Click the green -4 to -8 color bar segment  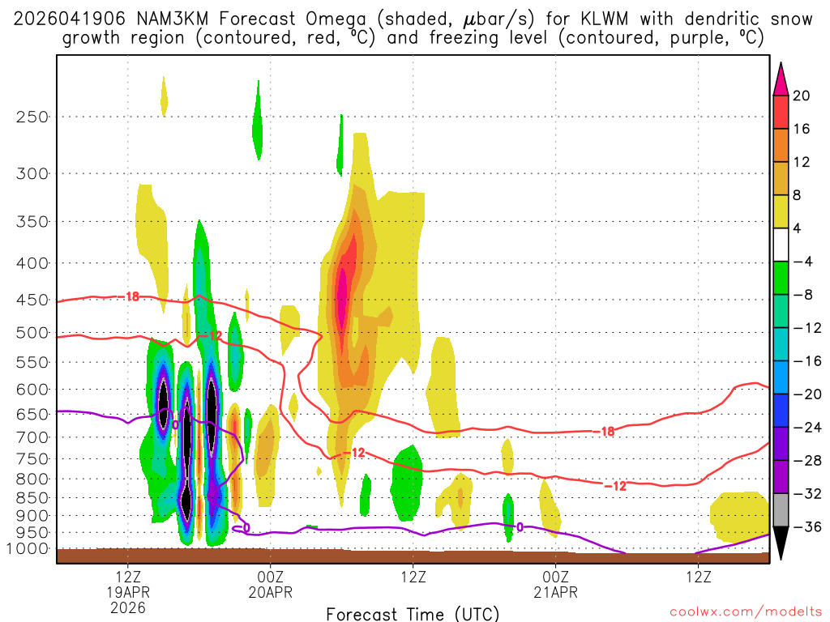[x=781, y=278]
